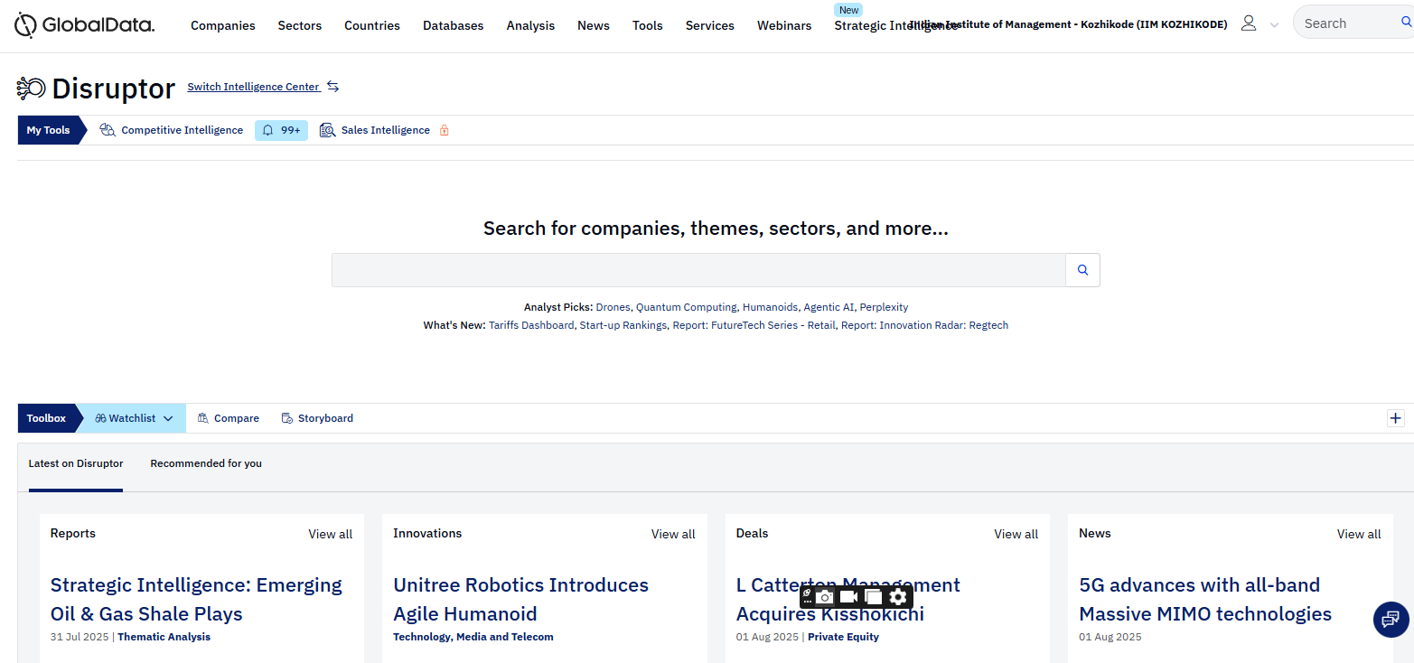The image size is (1414, 663).
Task: Click the chat support bubble icon
Action: coord(1391,619)
